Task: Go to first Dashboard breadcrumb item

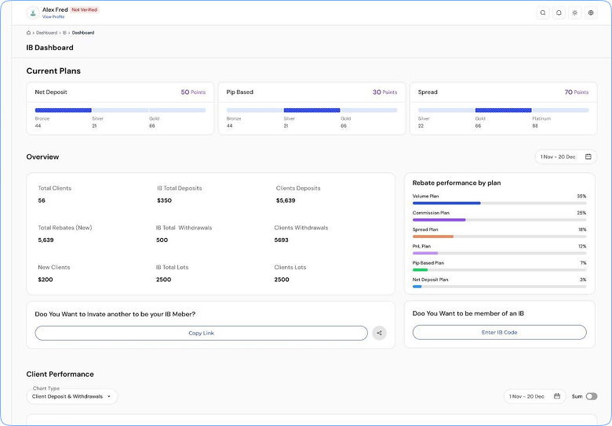Action: point(46,33)
